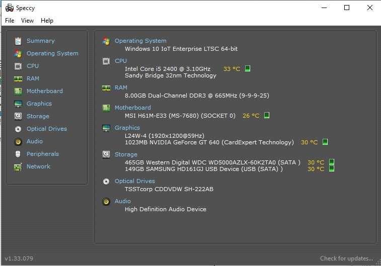Image resolution: width=381 pixels, height=266 pixels.
Task: Open the View menu
Action: click(27, 21)
